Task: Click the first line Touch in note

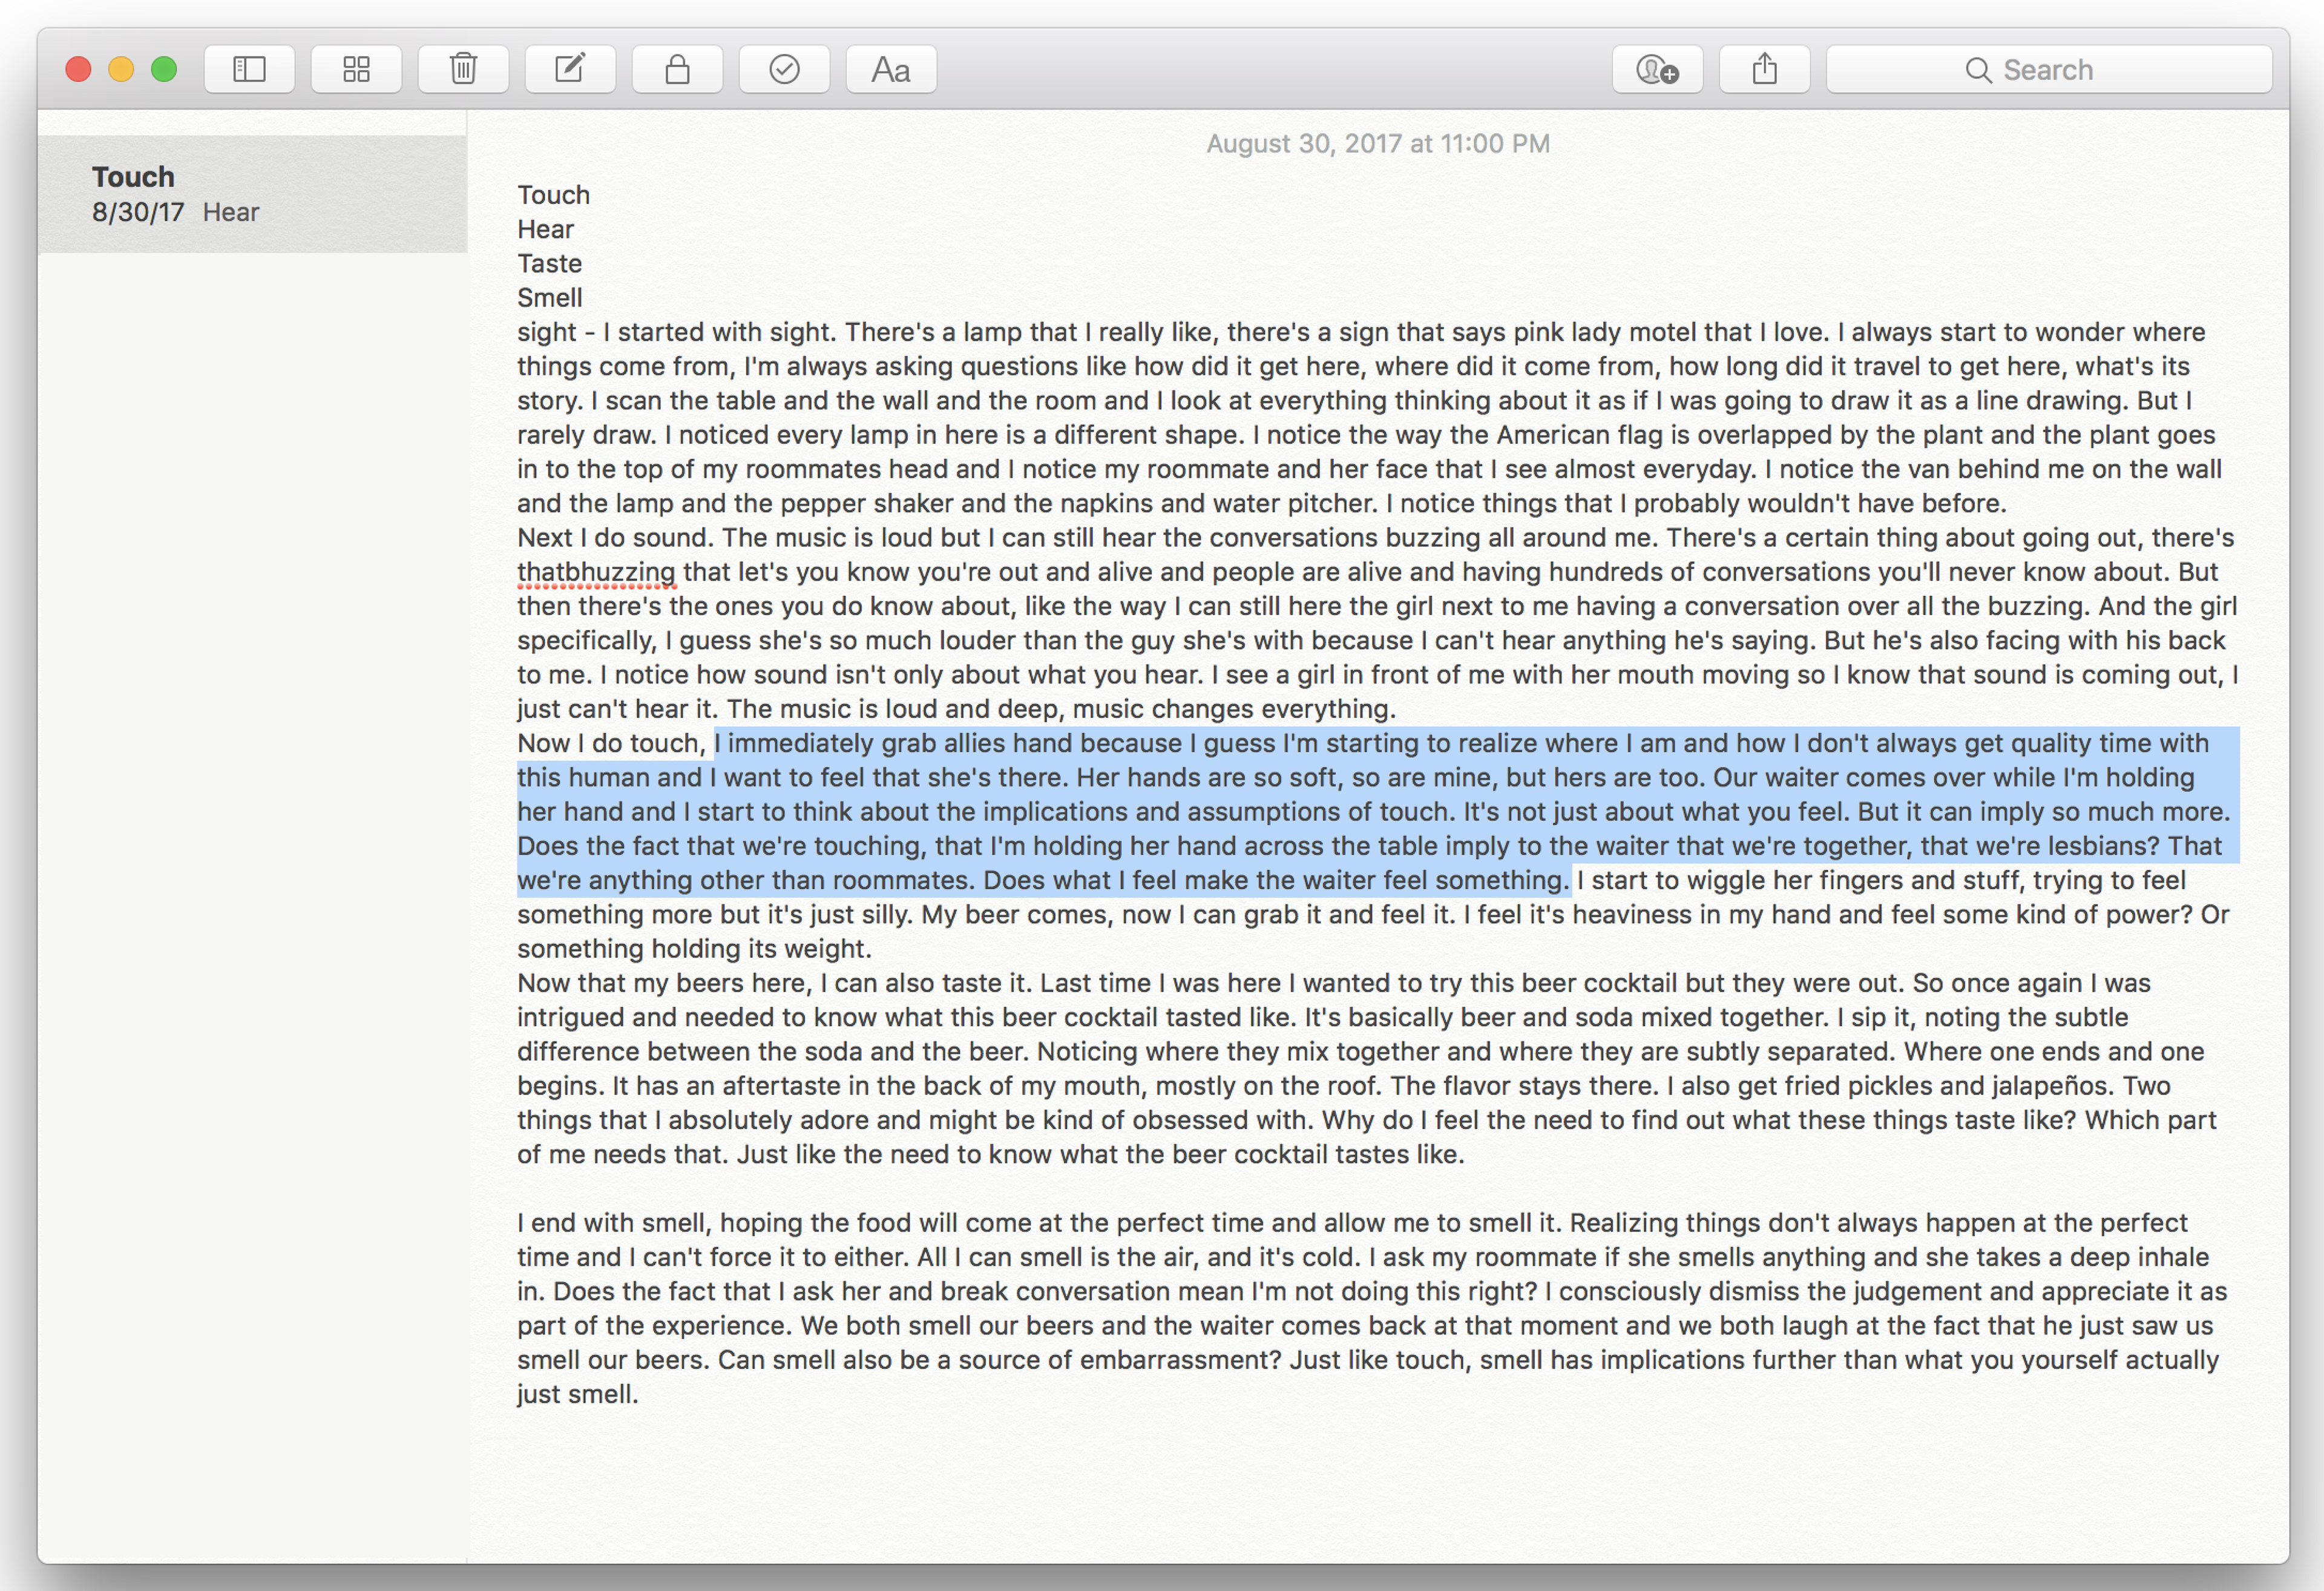Action: pos(554,195)
